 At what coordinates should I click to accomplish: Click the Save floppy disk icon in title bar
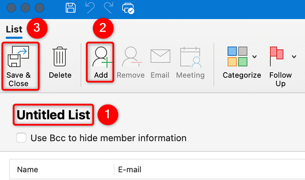[70, 8]
